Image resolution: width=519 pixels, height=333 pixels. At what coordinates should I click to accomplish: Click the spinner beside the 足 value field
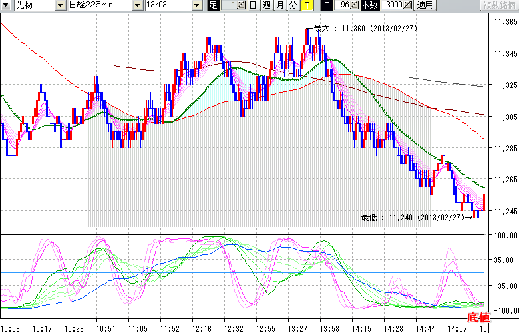[x=242, y=5]
